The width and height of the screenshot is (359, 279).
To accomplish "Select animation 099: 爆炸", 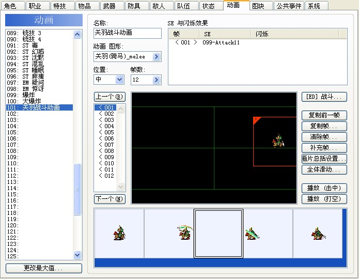I will [x=39, y=95].
